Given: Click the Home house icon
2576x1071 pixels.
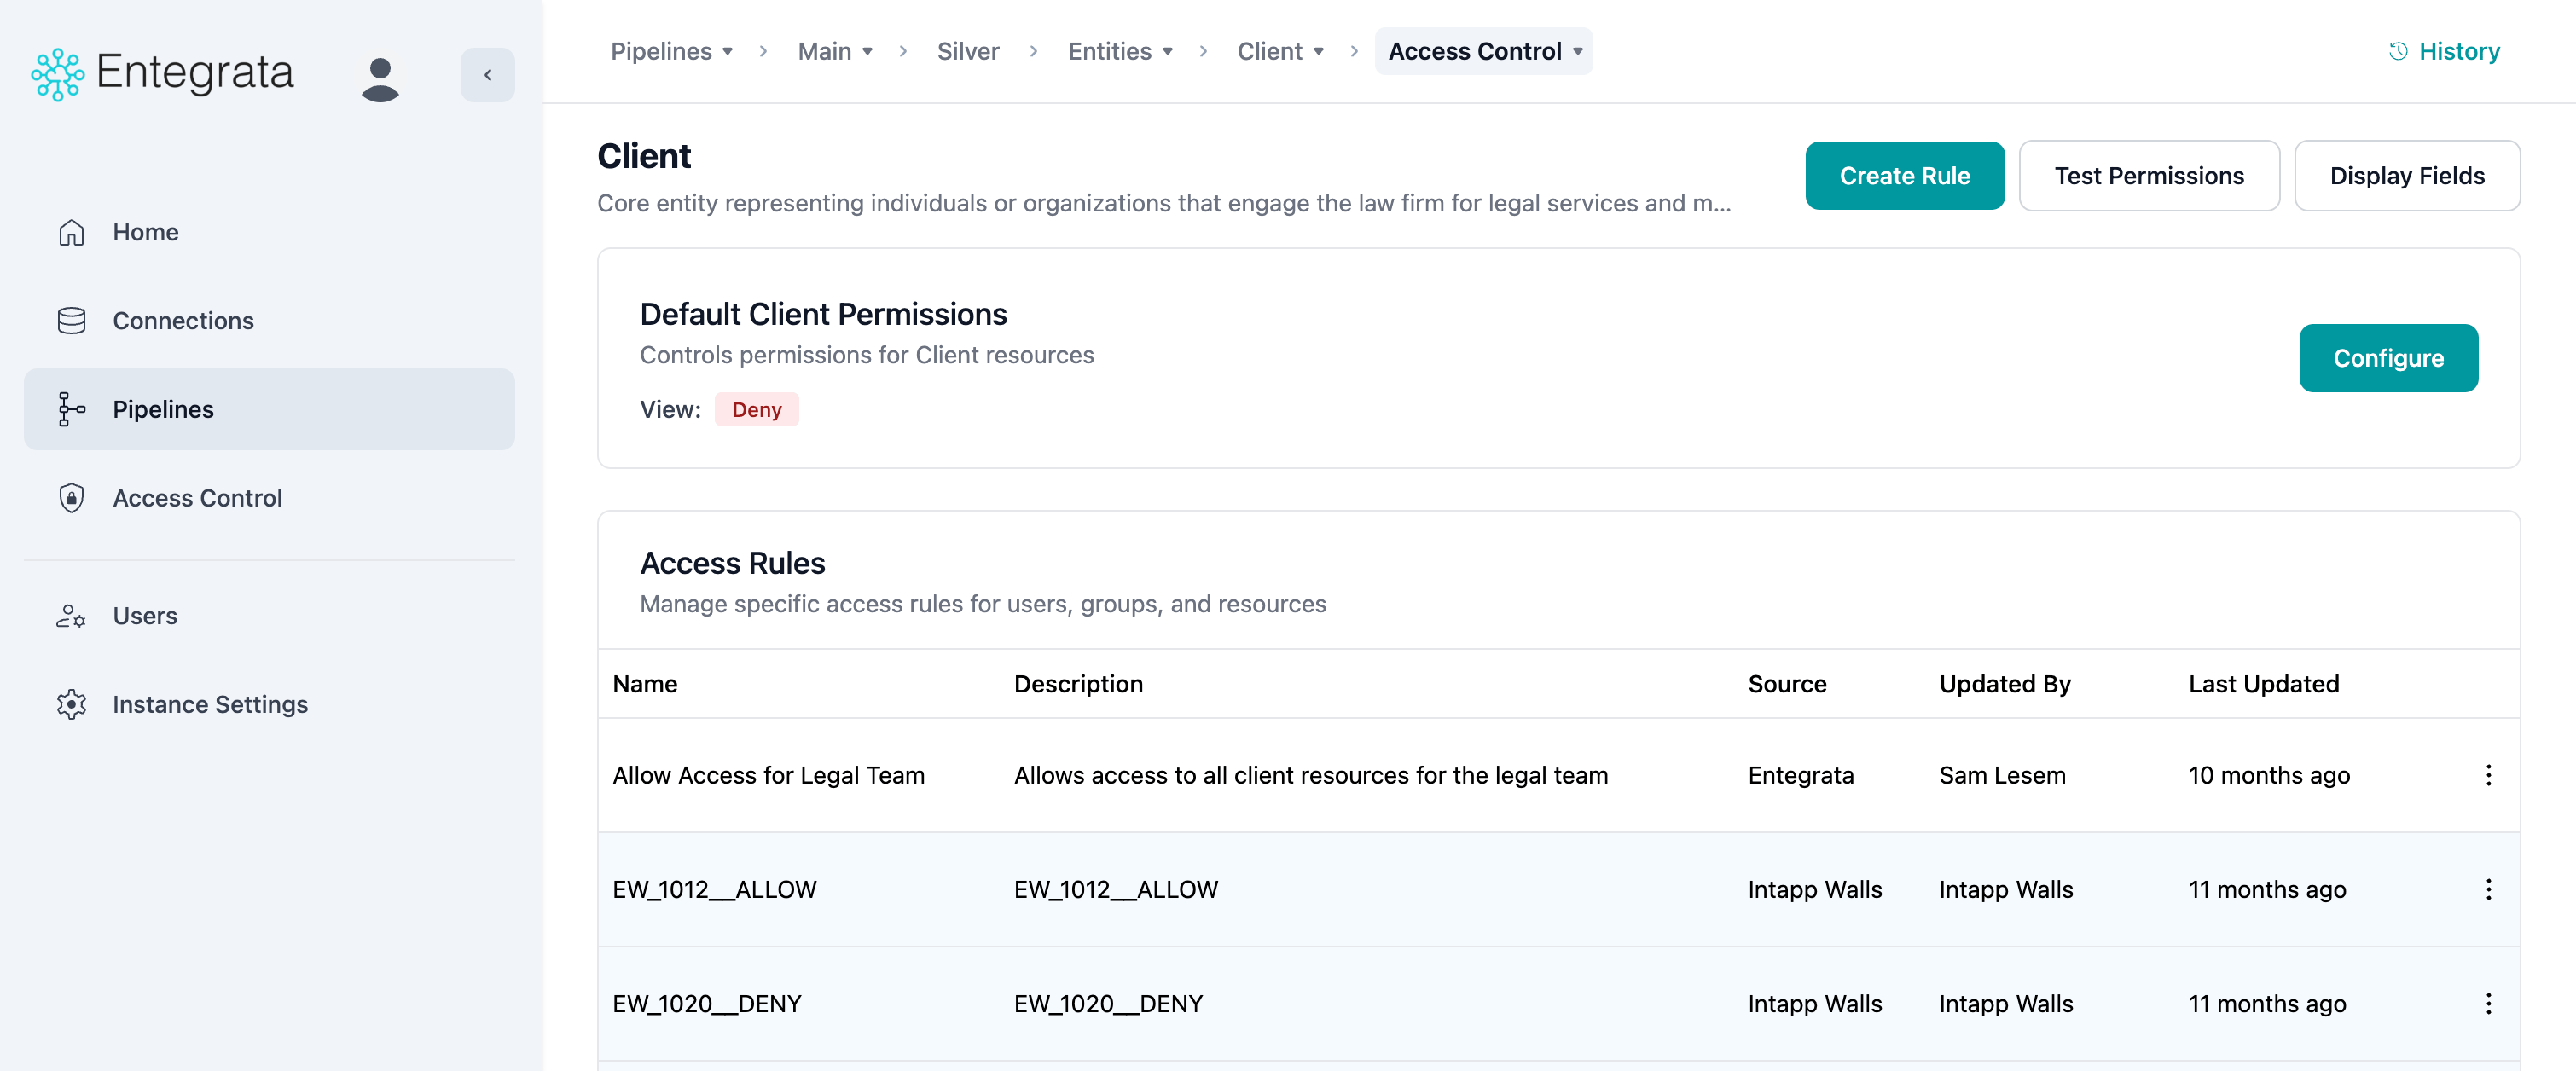Looking at the screenshot, I should click(x=71, y=232).
